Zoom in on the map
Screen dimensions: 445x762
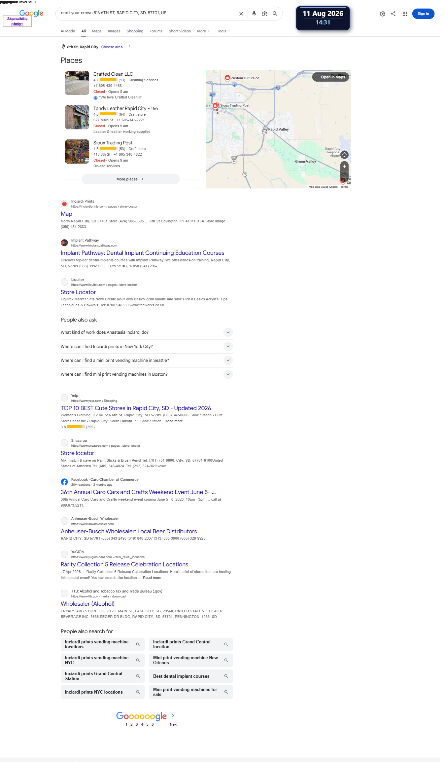coord(344,166)
